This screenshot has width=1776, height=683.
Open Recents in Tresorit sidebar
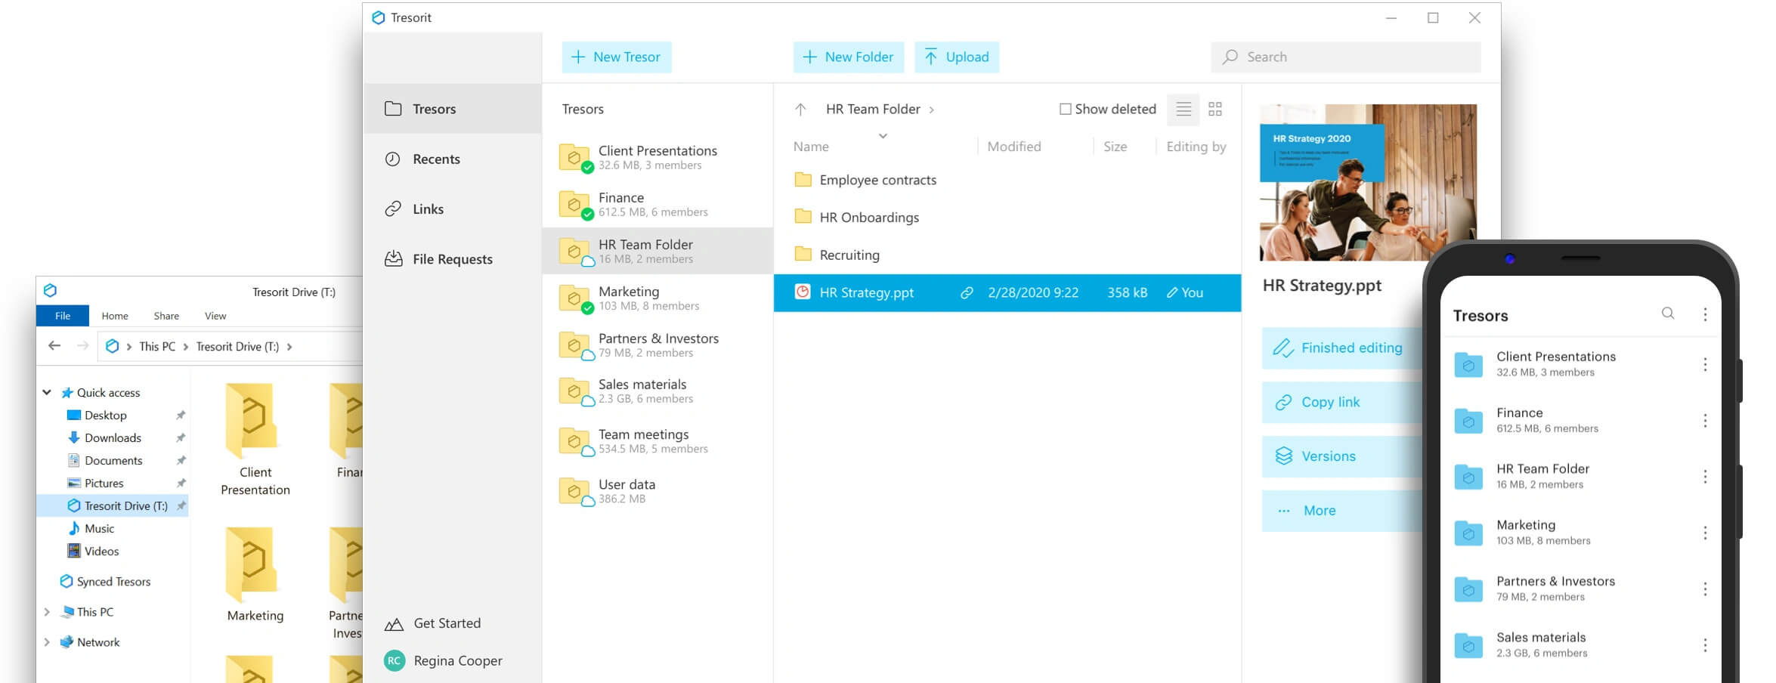pos(452,159)
